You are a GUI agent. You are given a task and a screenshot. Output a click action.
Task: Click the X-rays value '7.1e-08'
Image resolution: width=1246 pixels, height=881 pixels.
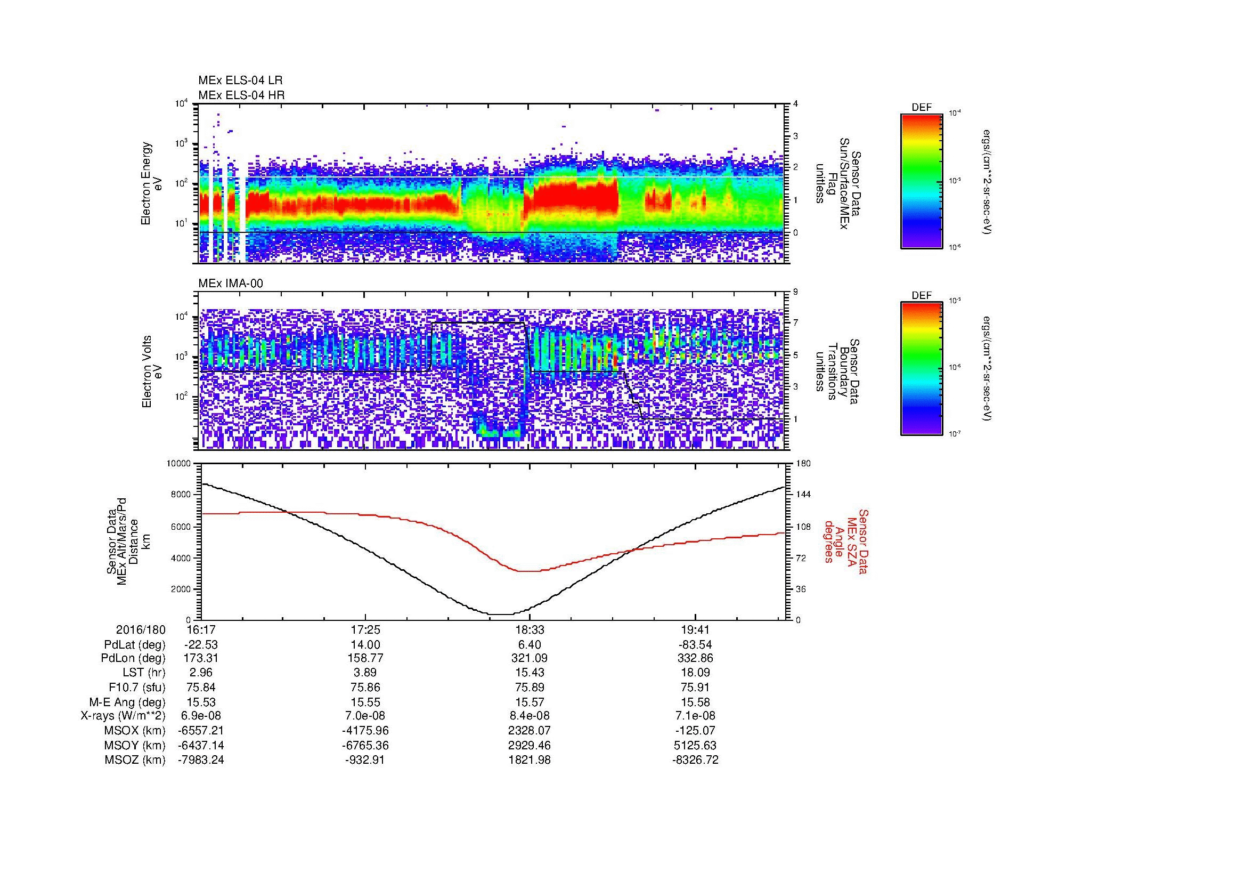pos(695,716)
